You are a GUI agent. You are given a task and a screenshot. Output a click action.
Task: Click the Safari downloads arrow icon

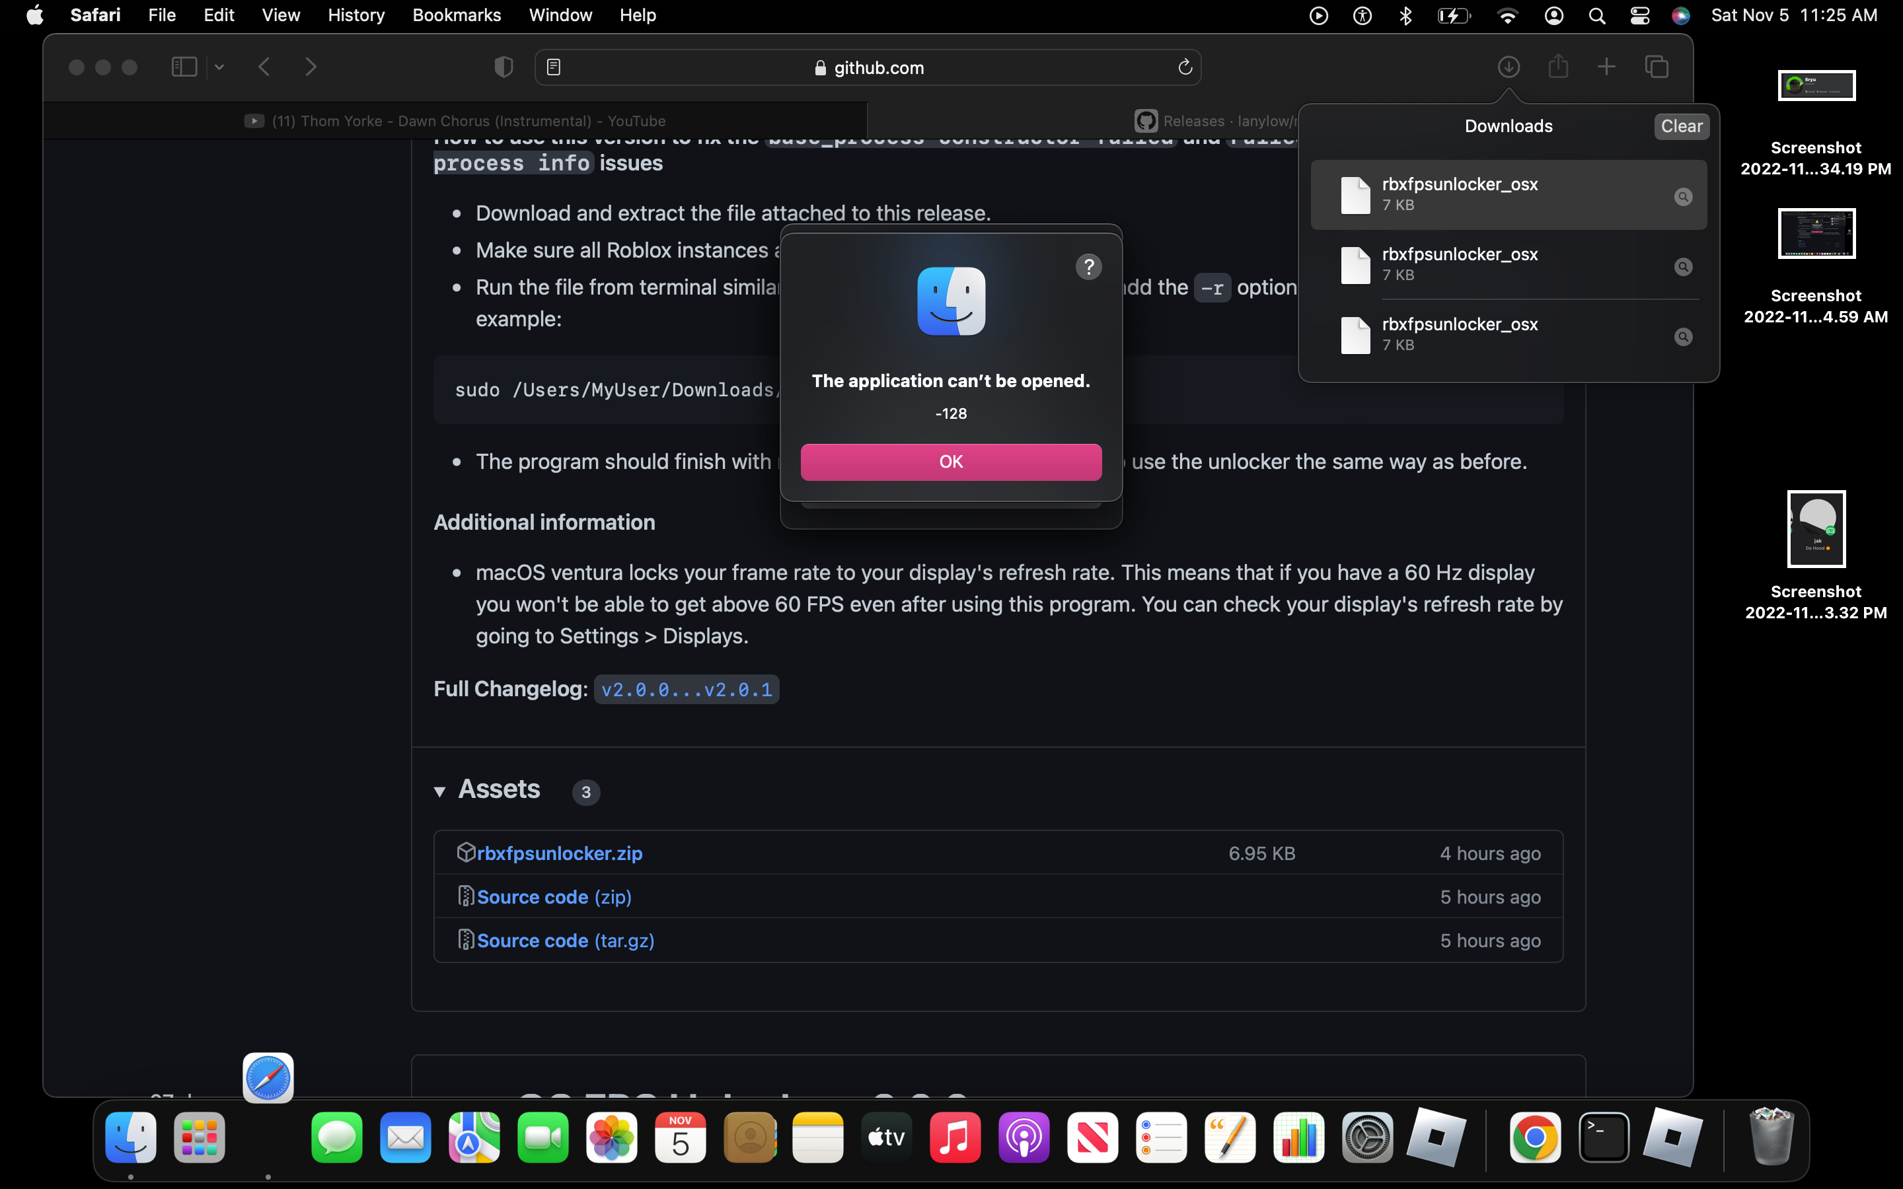tap(1507, 67)
